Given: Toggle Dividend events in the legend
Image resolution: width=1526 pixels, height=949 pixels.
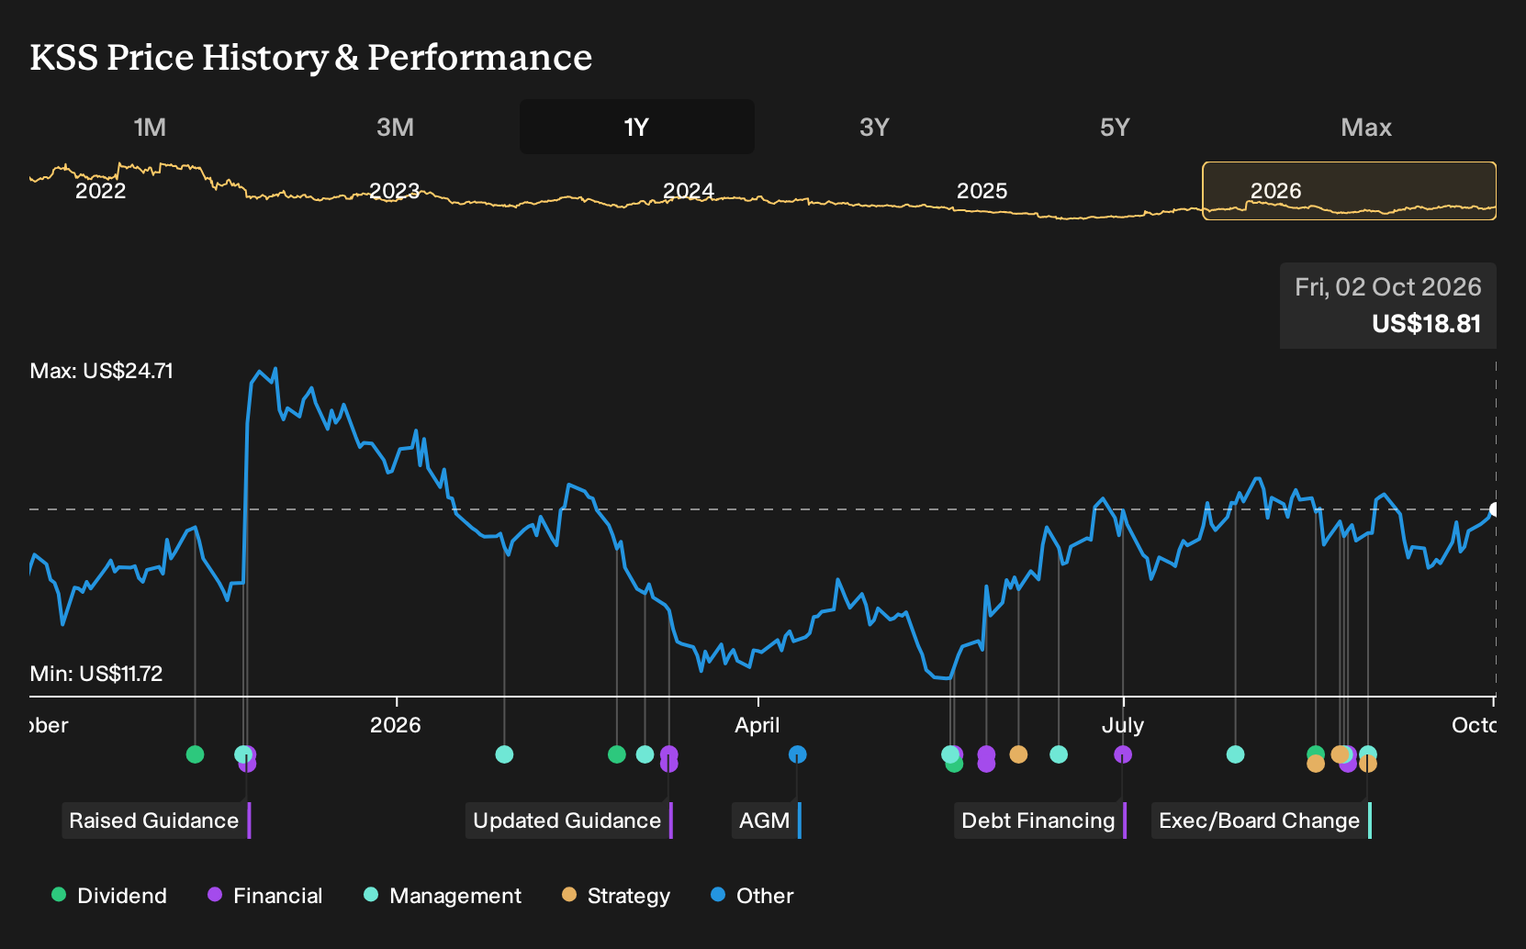Looking at the screenshot, I should coord(109,896).
